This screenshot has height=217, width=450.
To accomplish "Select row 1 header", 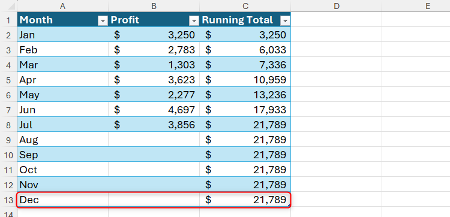I will tap(8, 20).
